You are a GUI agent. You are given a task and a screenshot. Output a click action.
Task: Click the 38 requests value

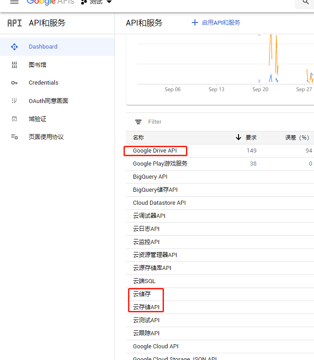click(253, 164)
